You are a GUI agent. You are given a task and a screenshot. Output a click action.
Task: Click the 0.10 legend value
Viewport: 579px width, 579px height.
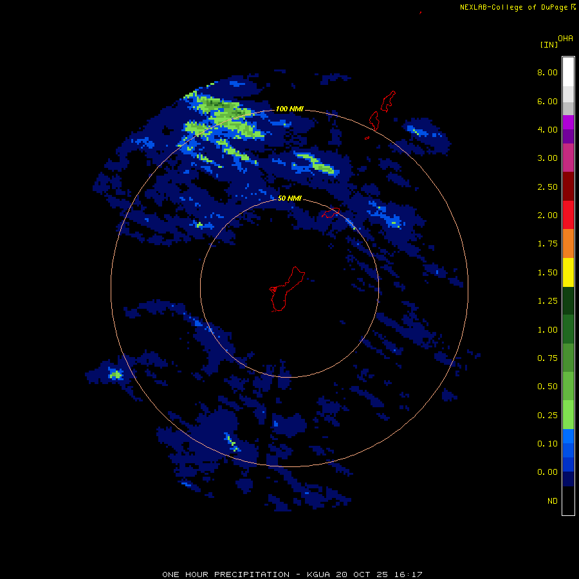[547, 444]
